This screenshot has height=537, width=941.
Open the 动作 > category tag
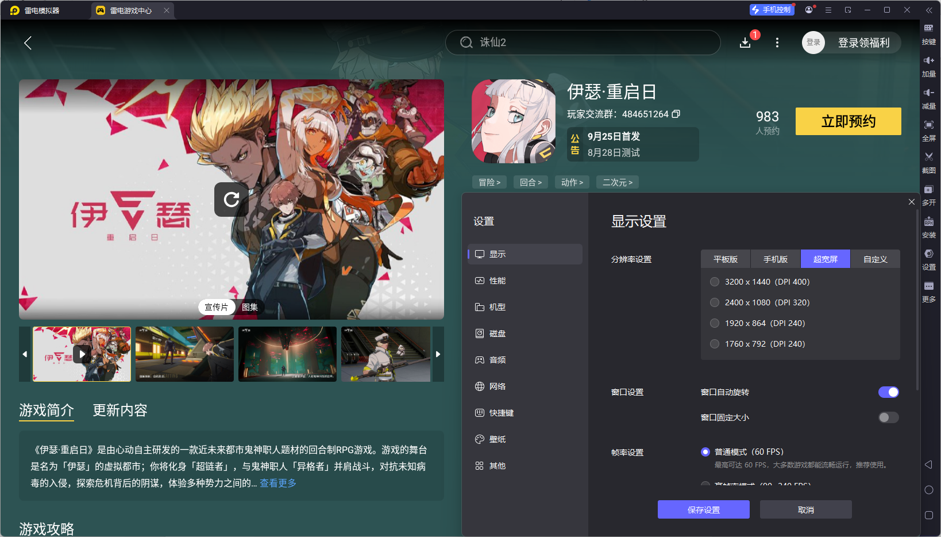pyautogui.click(x=572, y=182)
